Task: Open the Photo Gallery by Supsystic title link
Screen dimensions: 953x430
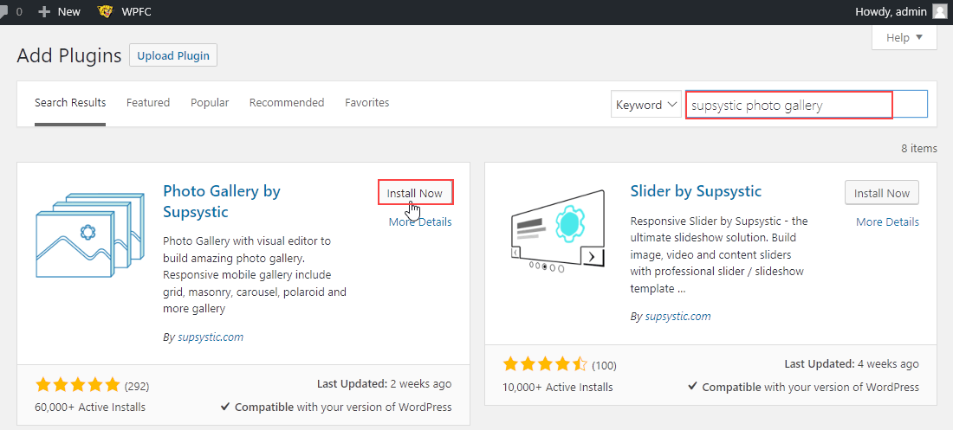Action: (x=222, y=201)
